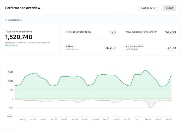Open the Last 30 days dropdown
This screenshot has height=130, width=181.
150,8
